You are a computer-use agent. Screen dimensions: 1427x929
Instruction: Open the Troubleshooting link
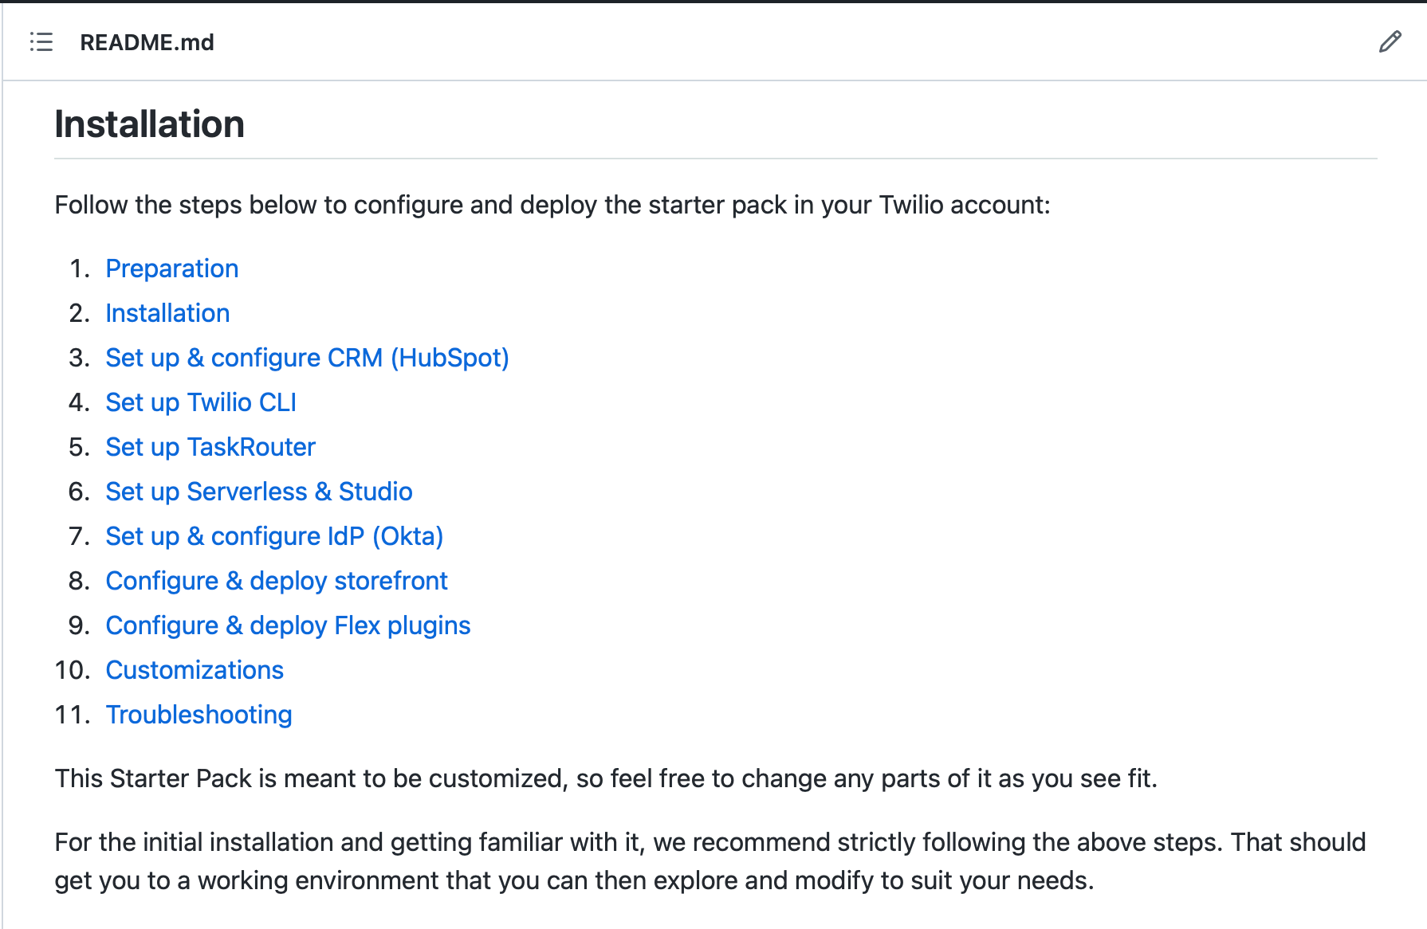click(x=199, y=715)
